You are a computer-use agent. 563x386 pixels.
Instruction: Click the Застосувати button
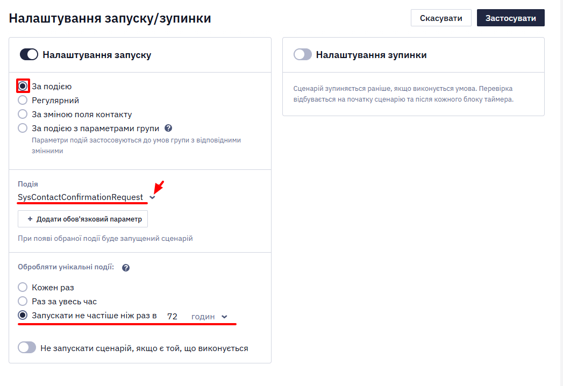511,18
